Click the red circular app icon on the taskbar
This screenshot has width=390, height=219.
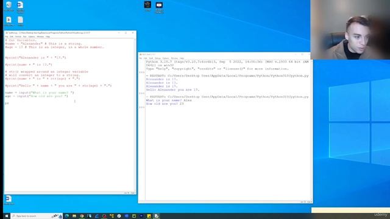coord(104,216)
